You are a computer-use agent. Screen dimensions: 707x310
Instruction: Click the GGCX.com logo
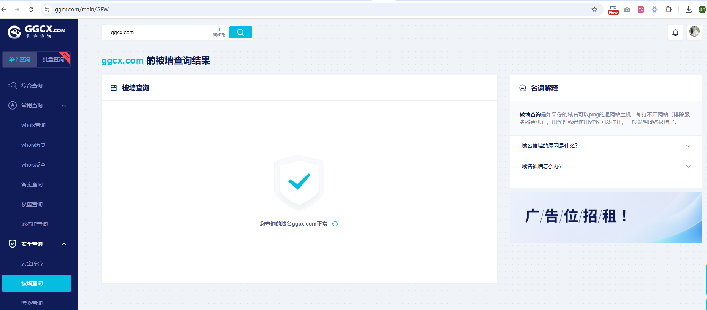(x=37, y=32)
